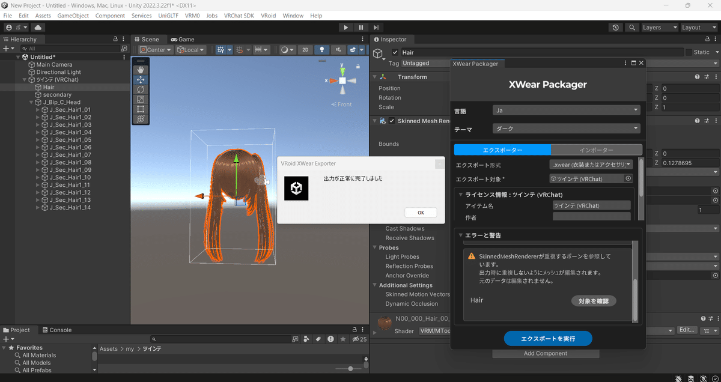The height and width of the screenshot is (382, 721).
Task: Select the secondary object in Hierarchy
Action: 57,95
